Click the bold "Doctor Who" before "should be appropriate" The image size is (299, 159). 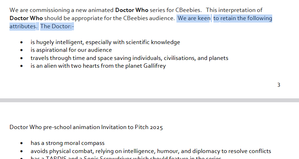tap(26, 18)
